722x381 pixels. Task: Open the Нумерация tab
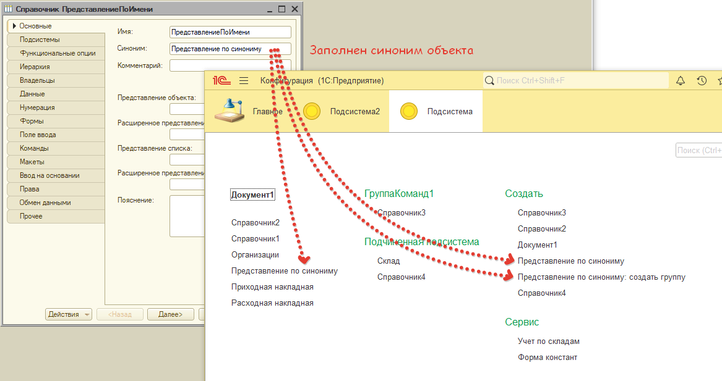coord(56,107)
